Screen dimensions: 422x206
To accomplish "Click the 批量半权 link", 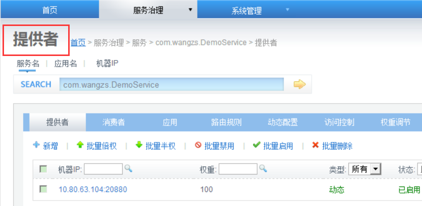I will tap(160, 146).
